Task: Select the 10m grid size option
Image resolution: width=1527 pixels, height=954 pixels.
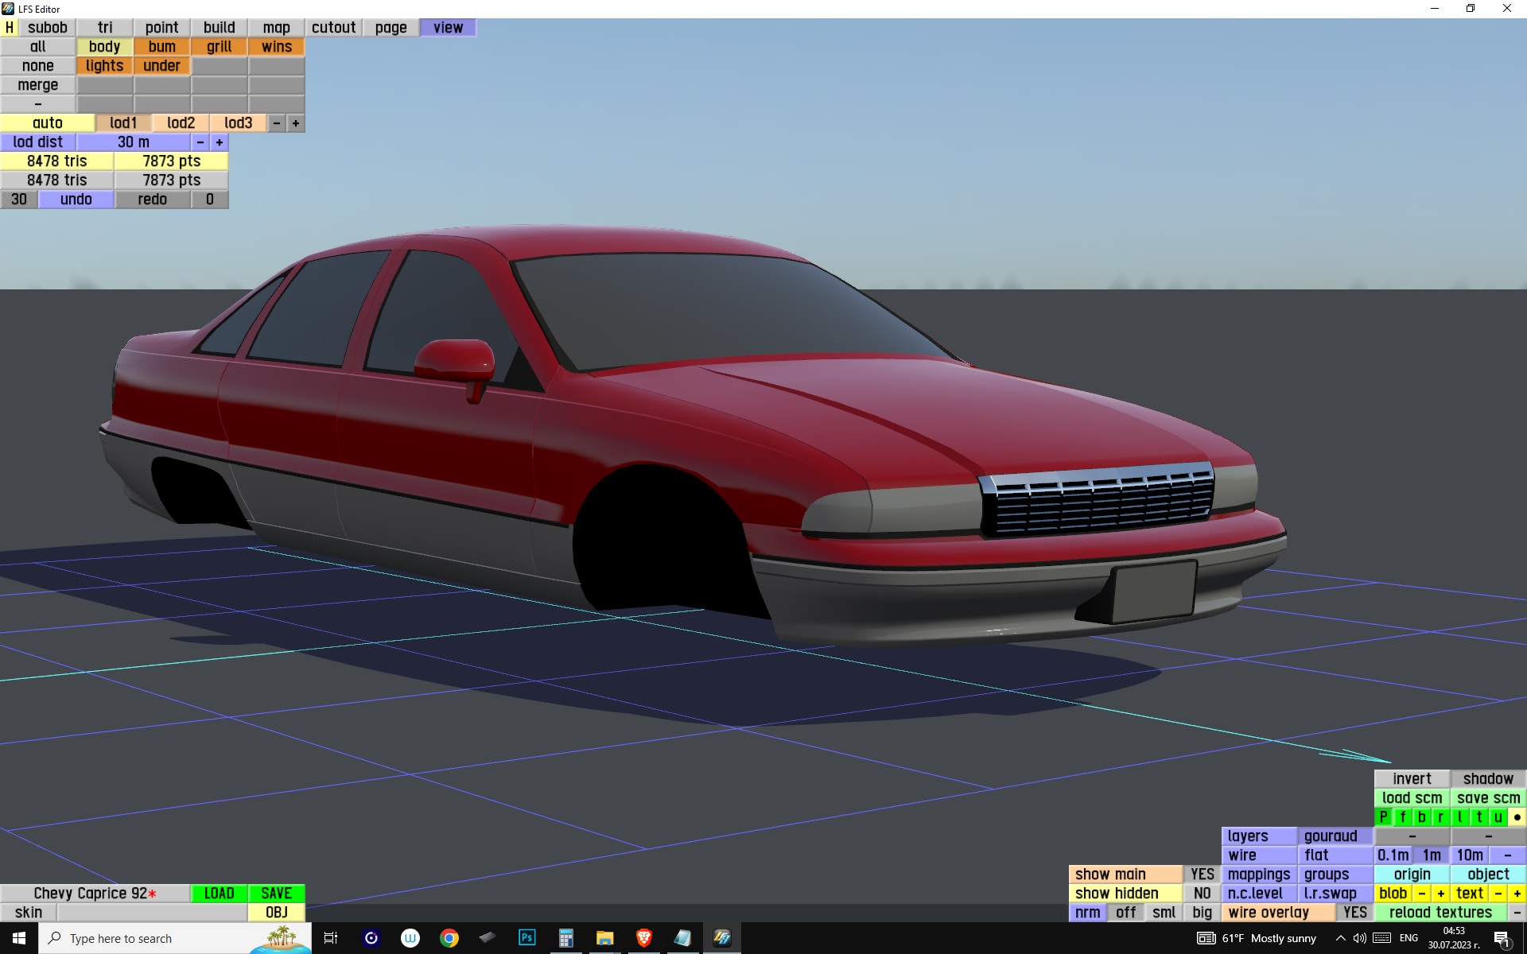Action: [x=1470, y=855]
